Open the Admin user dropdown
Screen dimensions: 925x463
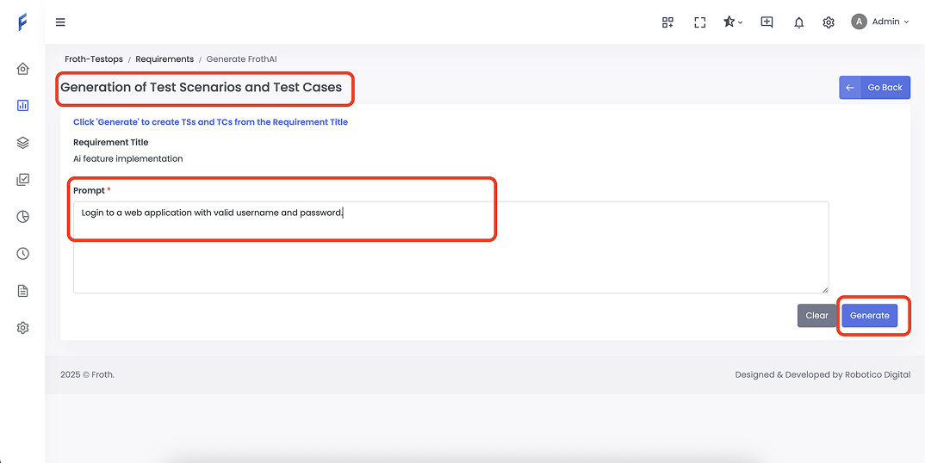tap(880, 22)
